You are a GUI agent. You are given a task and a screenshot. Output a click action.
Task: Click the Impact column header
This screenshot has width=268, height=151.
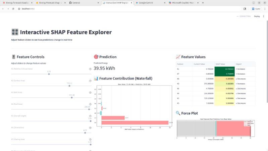239,63
